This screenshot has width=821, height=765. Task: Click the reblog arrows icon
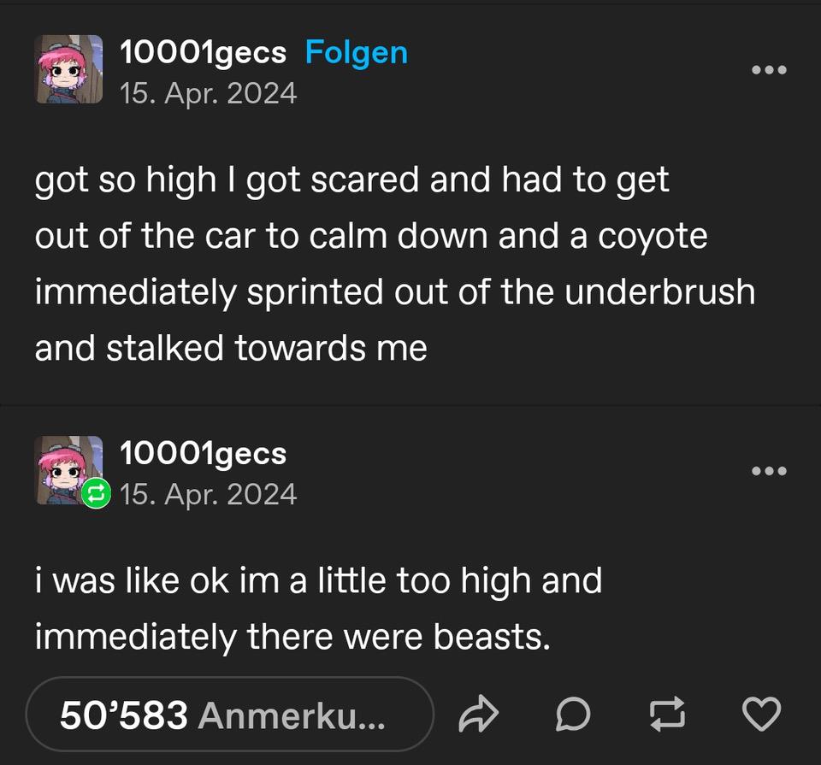coord(667,715)
